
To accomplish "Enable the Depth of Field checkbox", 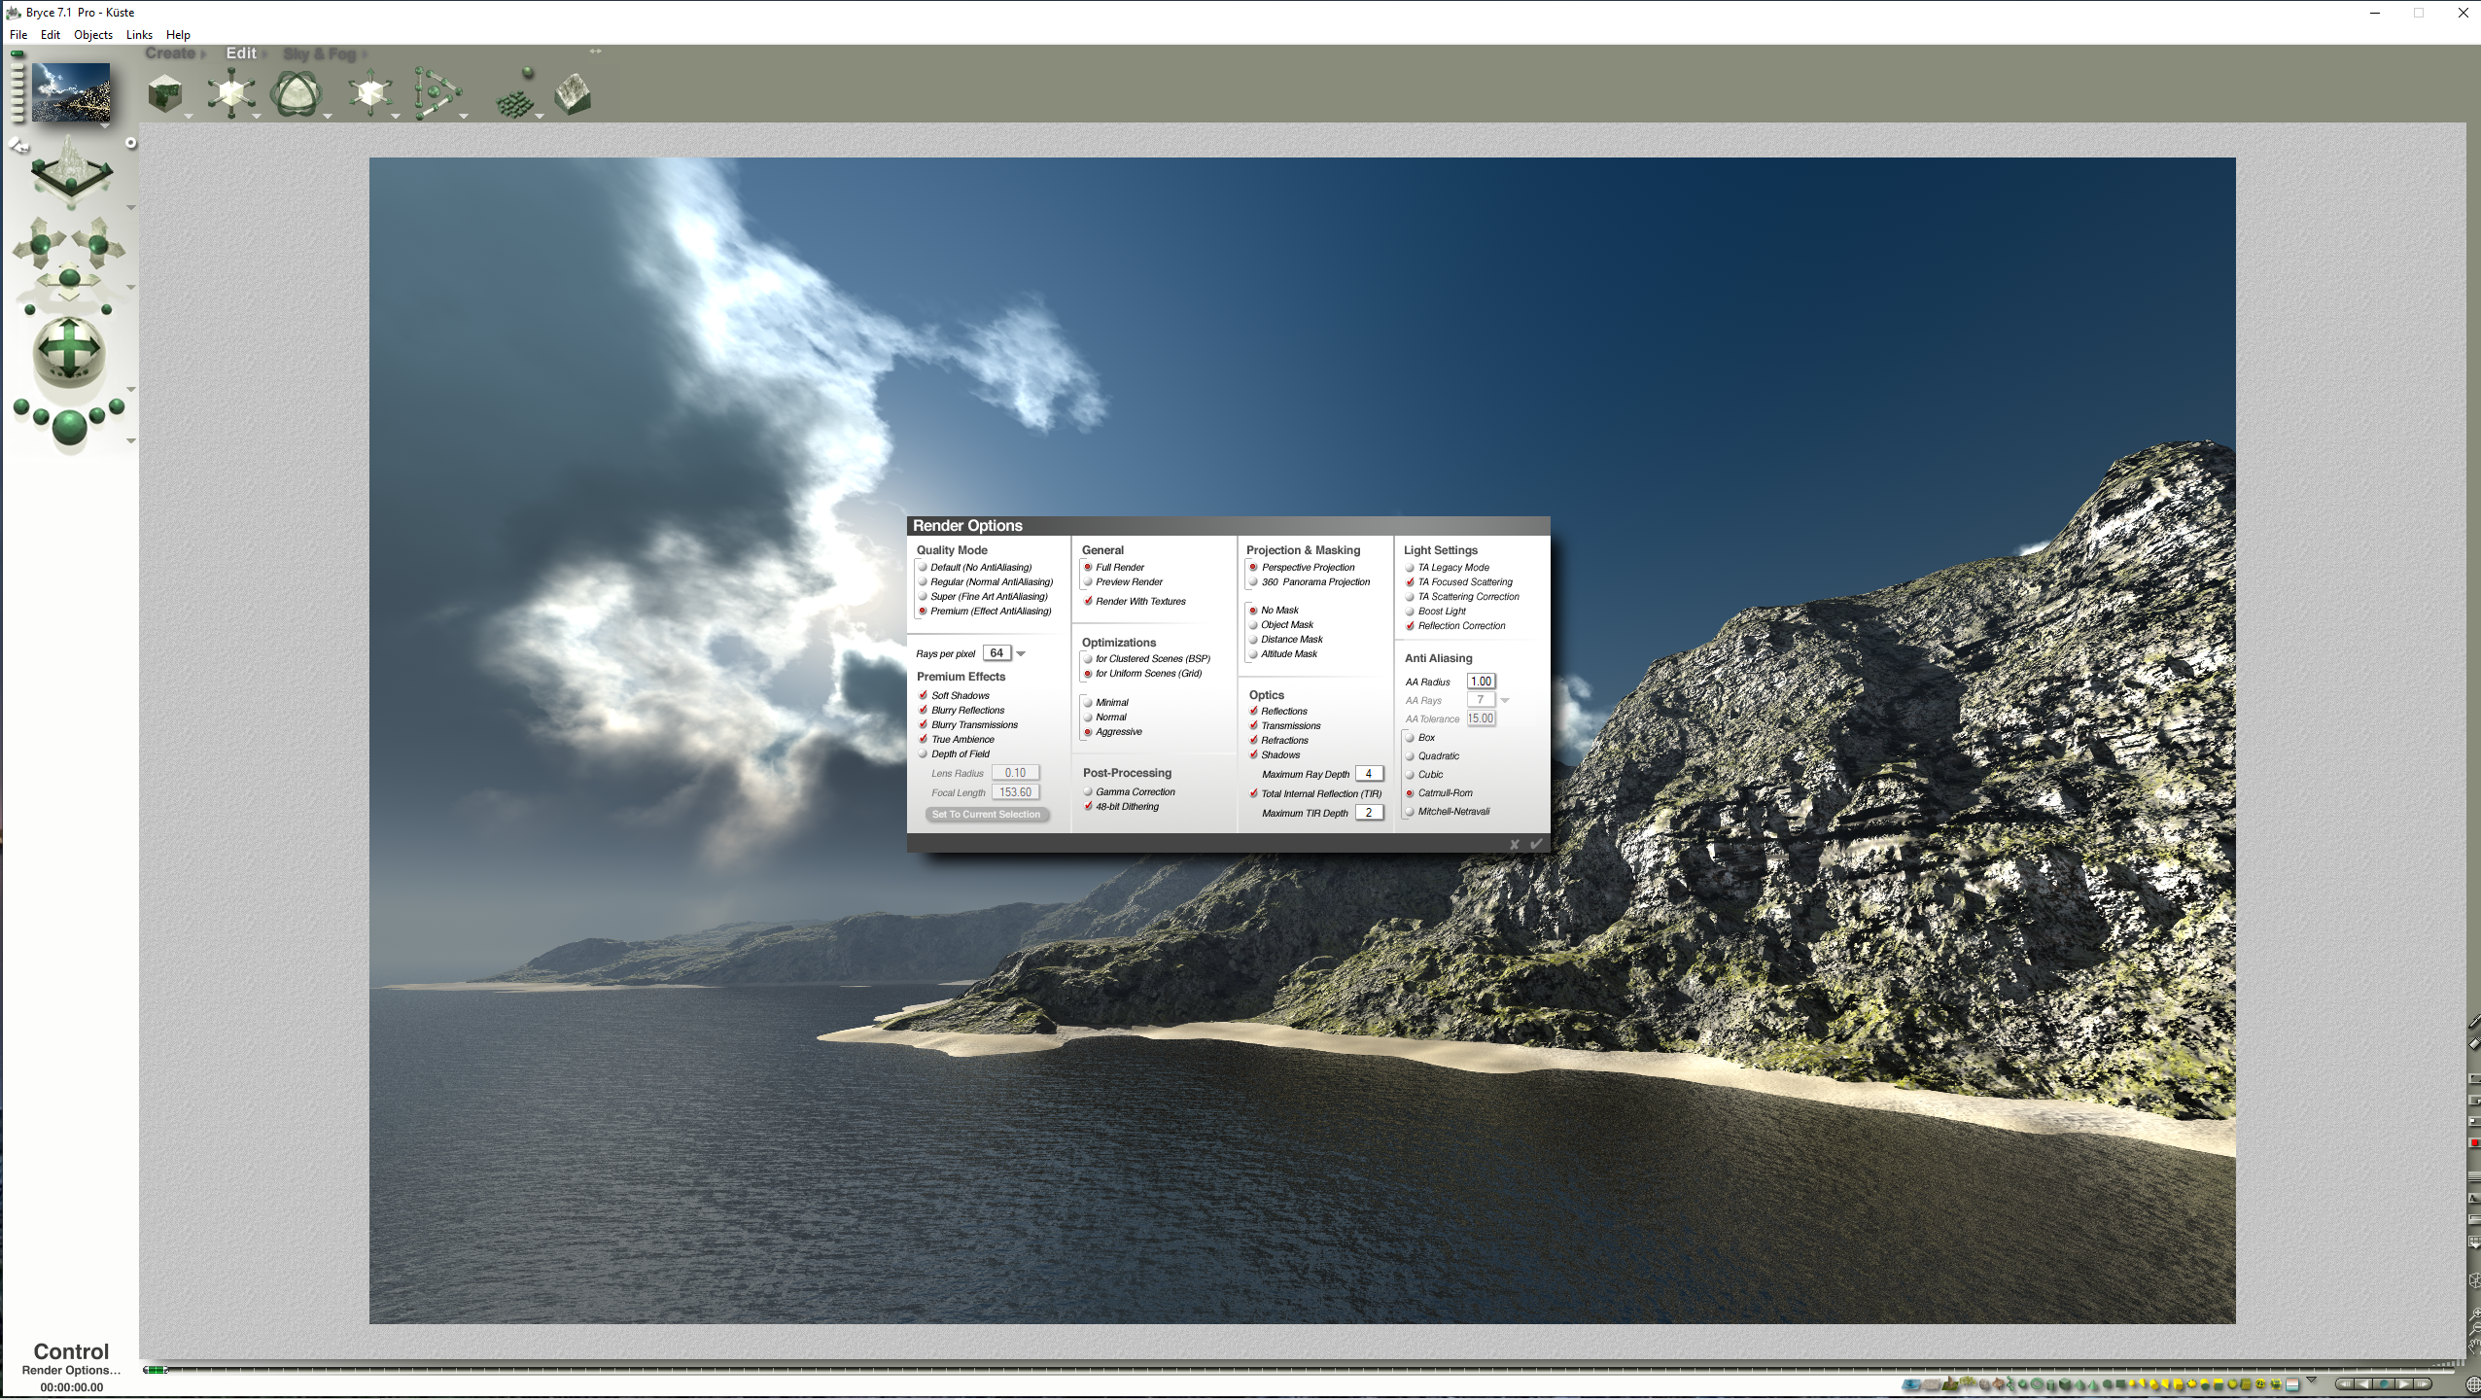I will 924,754.
